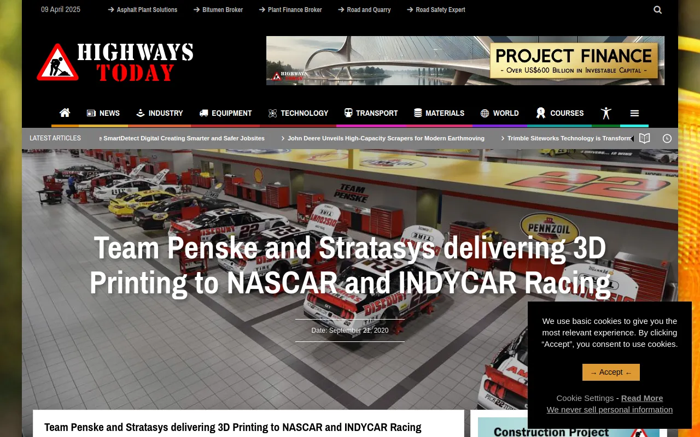
Task: Open the Transport menu
Action: point(371,113)
